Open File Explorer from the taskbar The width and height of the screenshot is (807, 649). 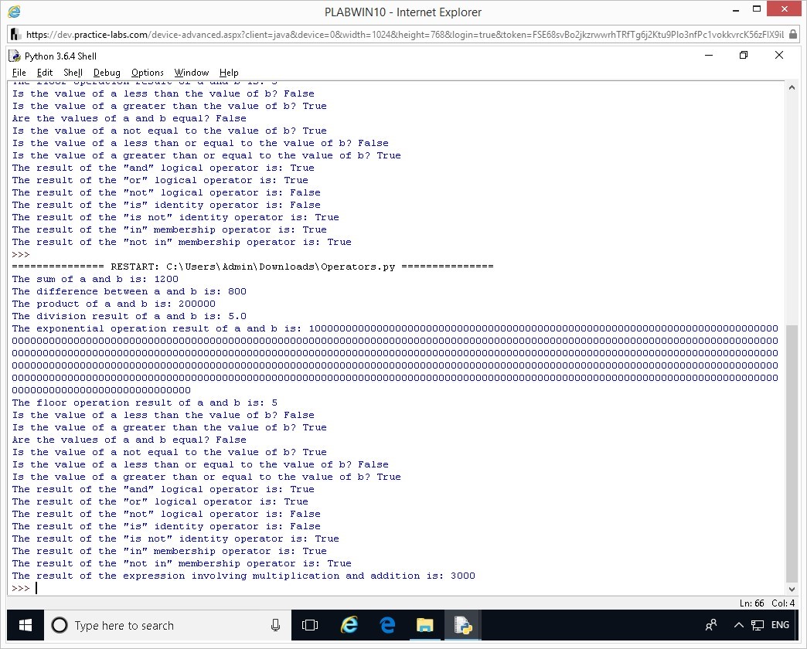click(425, 625)
